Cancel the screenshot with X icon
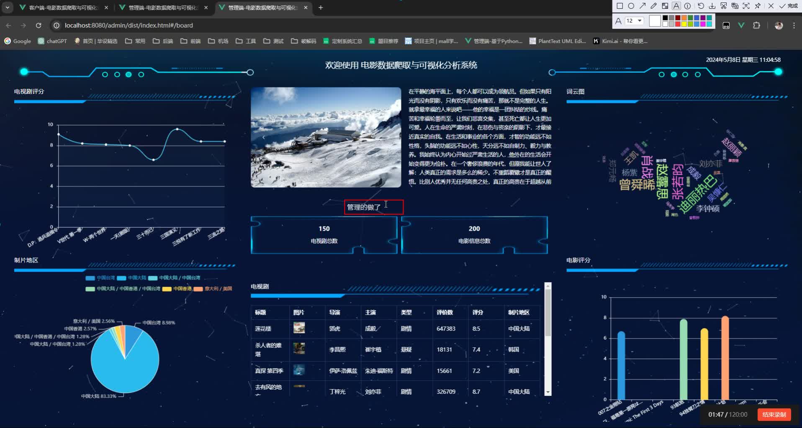 771,6
